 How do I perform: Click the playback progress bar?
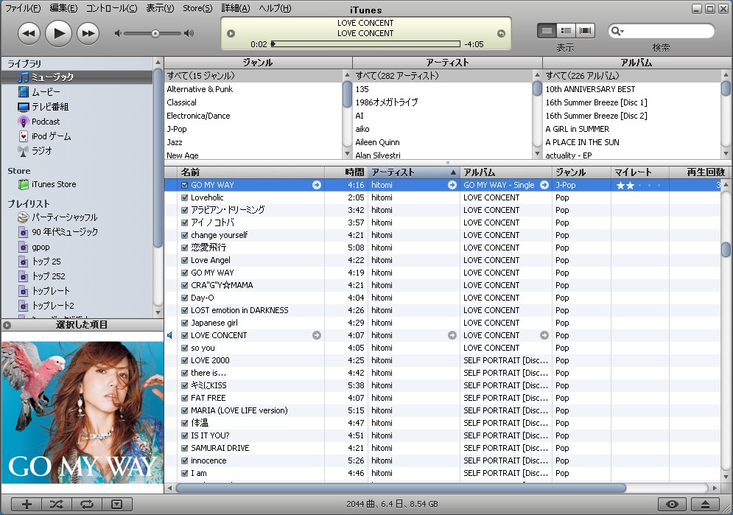(365, 44)
